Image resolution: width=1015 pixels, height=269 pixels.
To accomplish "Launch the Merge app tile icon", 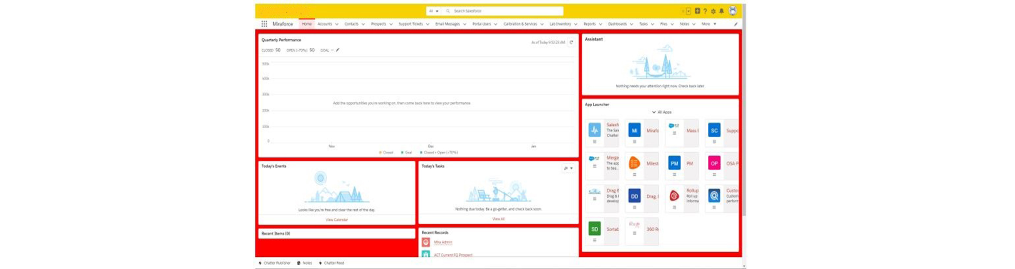I will point(594,159).
